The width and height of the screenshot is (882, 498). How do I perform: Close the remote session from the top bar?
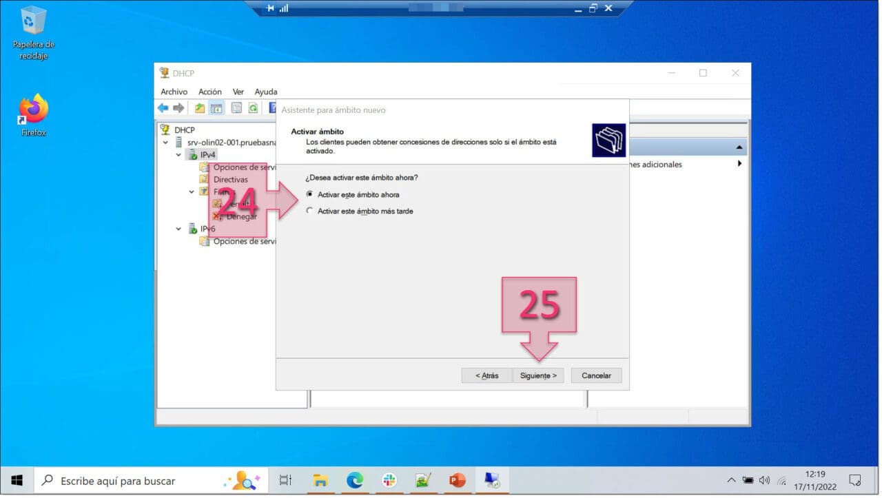coord(608,8)
